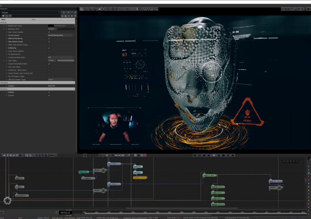Select the gear-shaped root node in the nodegraph
The height and width of the screenshot is (219, 311).
pos(7,201)
